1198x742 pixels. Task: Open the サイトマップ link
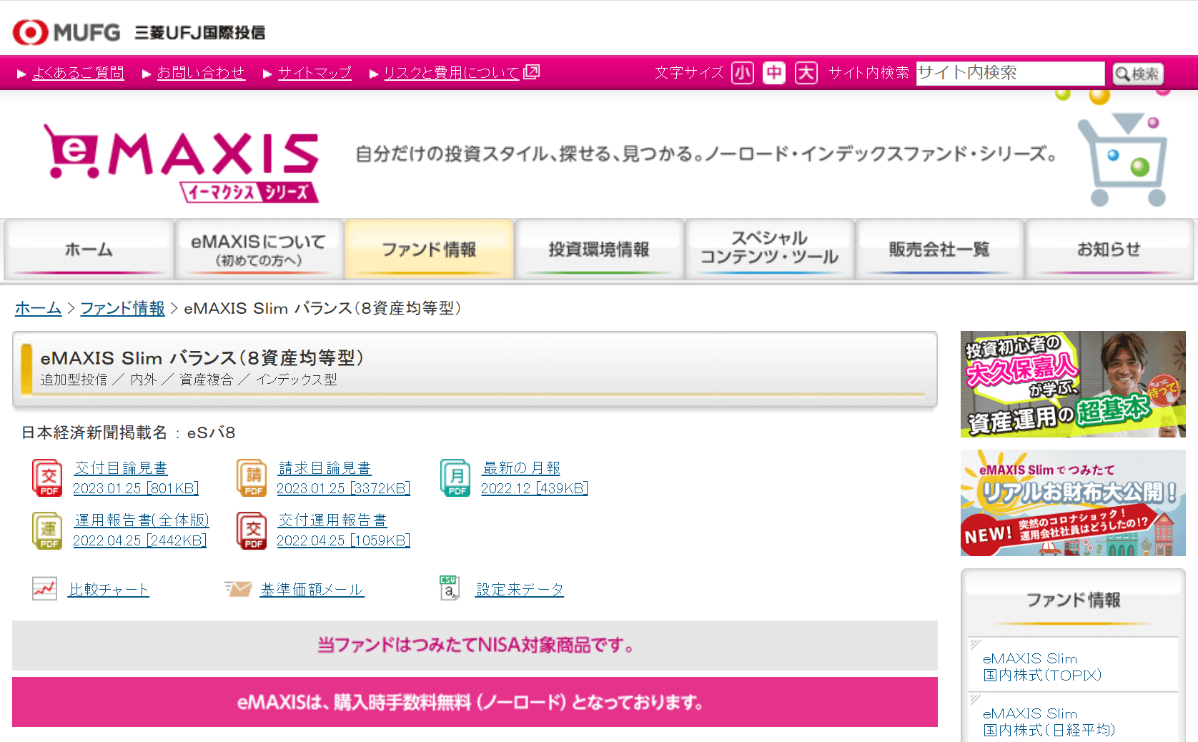coord(315,73)
